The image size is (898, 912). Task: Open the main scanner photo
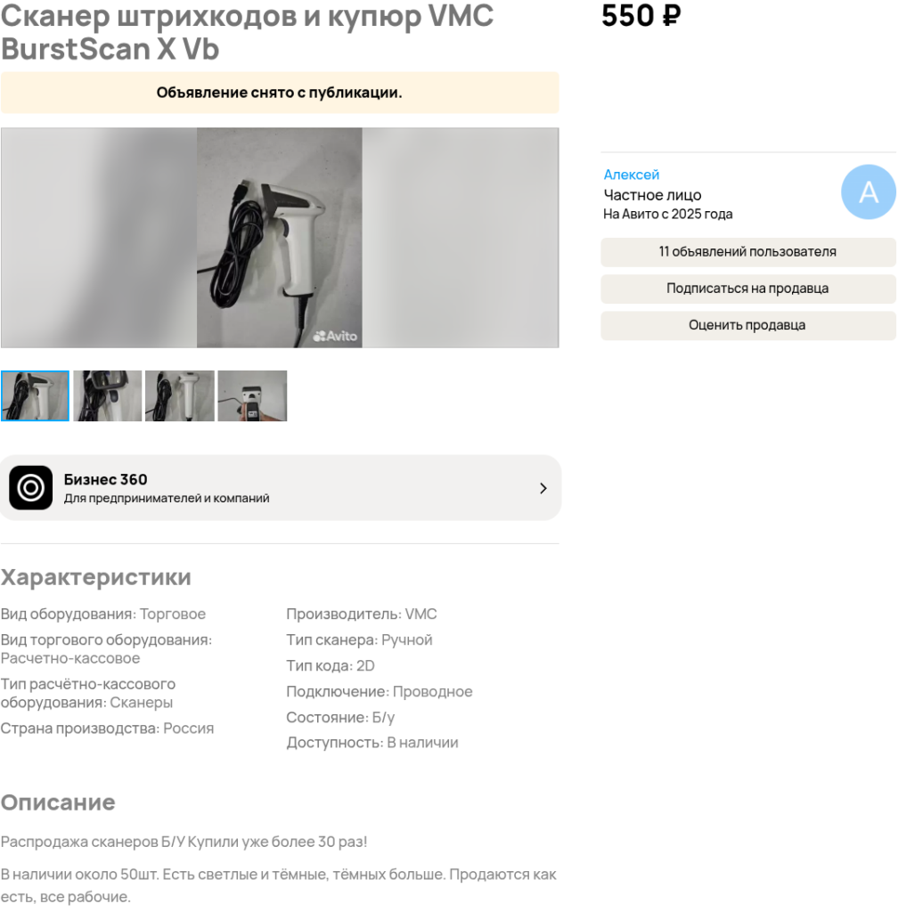click(x=279, y=237)
